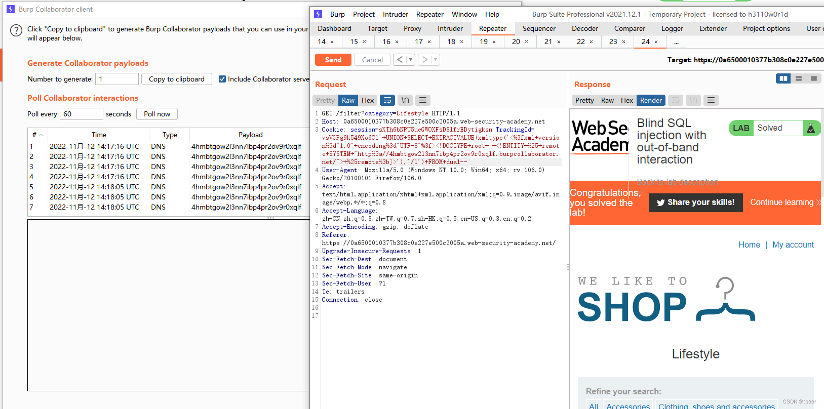Show response in Pretty view

tap(584, 100)
